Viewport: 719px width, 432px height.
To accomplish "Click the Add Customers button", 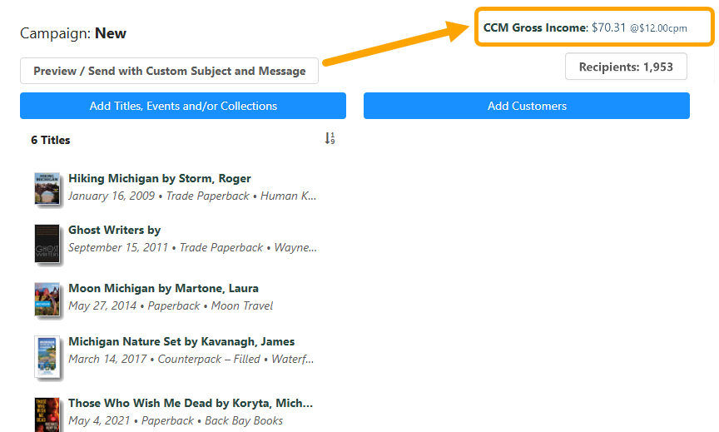I will (x=526, y=106).
